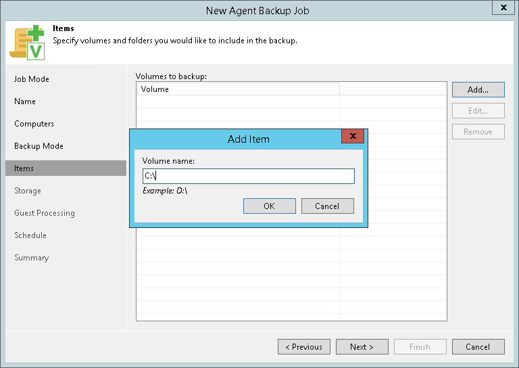The image size is (519, 368).
Task: Click the < Previous button
Action: (x=303, y=347)
